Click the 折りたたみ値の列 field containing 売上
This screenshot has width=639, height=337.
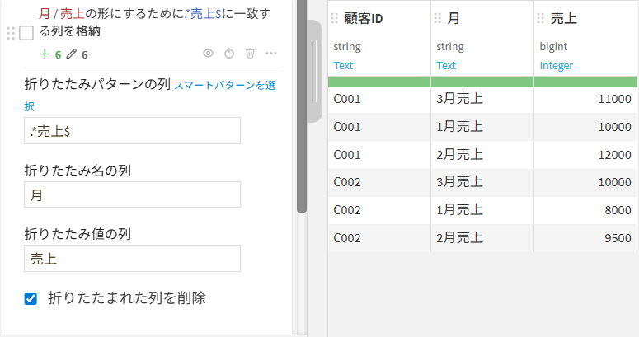coord(132,258)
